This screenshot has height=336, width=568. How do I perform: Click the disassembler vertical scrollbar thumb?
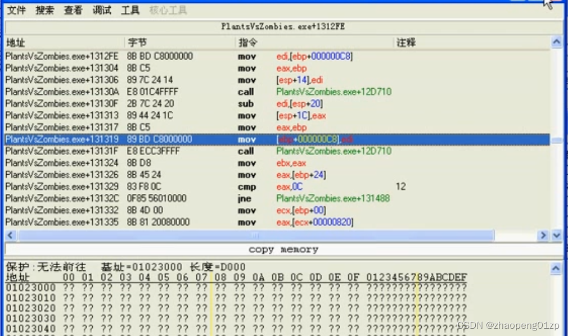click(557, 140)
